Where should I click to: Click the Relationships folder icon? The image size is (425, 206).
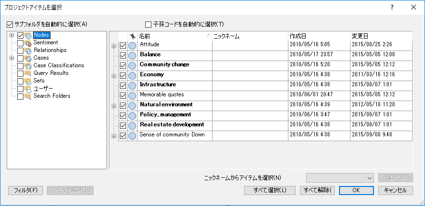click(x=28, y=51)
